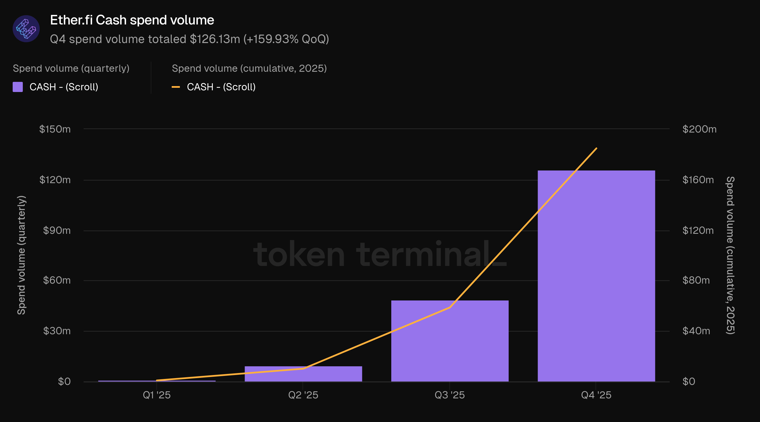Toggle the quarterly CASH - (Scroll) legend label

64,87
